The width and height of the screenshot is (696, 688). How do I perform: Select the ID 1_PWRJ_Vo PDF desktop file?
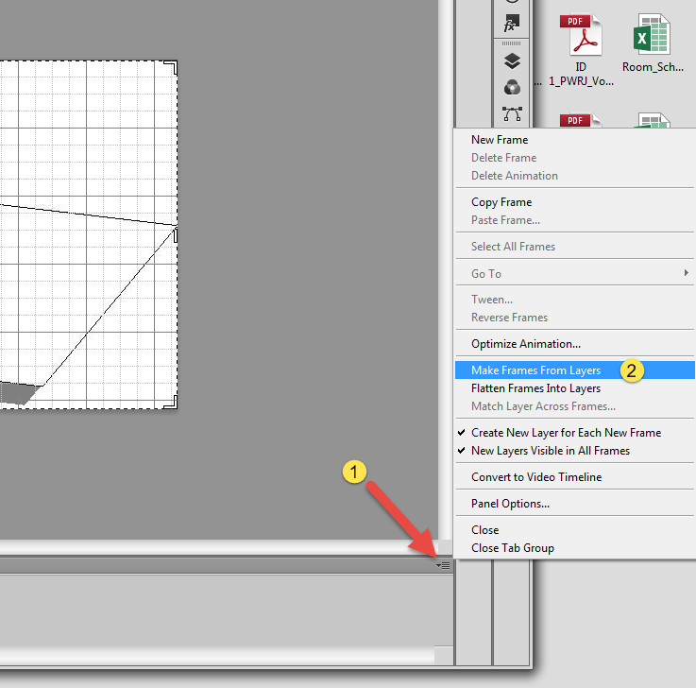pos(581,50)
